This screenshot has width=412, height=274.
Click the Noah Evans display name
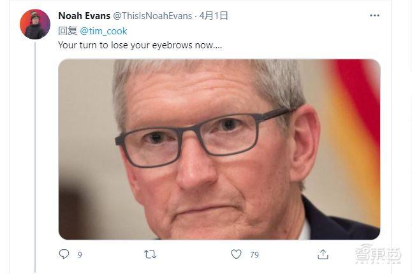pyautogui.click(x=84, y=16)
